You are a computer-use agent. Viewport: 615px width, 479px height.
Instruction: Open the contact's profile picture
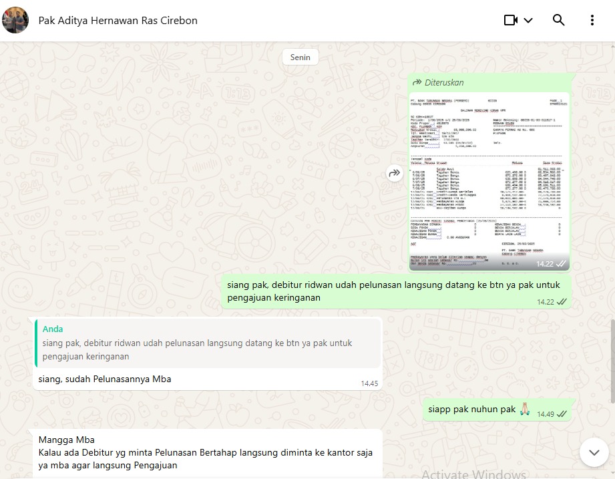(15, 20)
